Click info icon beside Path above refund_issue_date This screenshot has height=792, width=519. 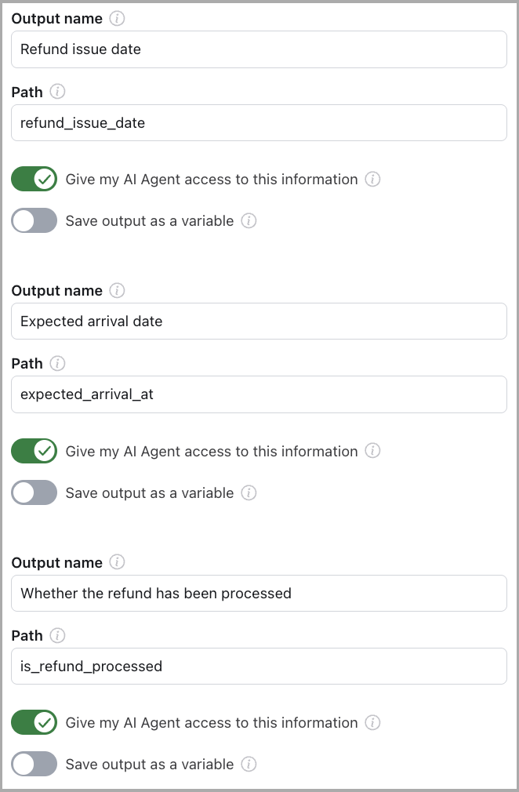[x=58, y=92]
